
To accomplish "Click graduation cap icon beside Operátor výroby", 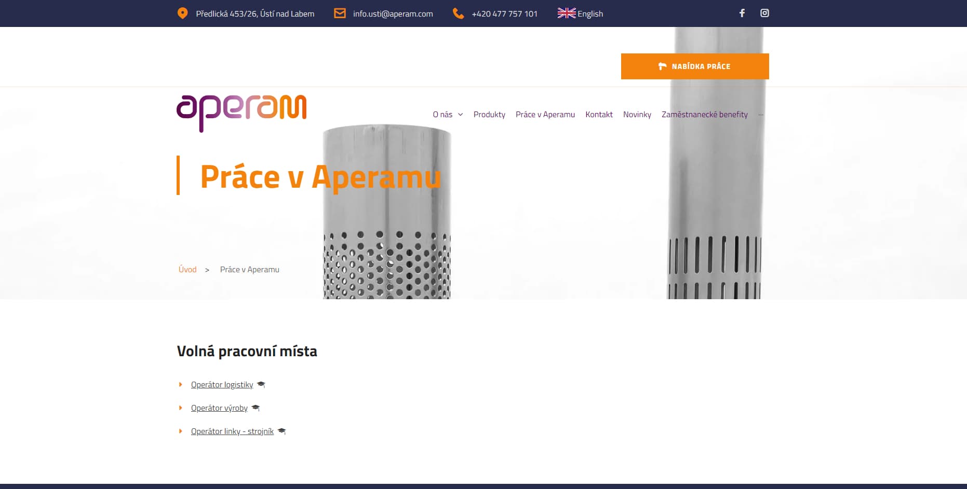I will click(x=256, y=408).
